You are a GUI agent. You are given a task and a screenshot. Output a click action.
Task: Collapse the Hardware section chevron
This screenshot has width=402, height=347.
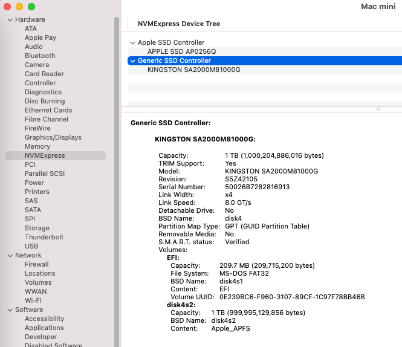pyautogui.click(x=10, y=20)
